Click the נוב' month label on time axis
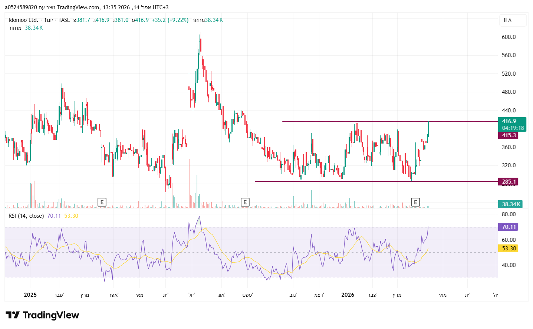This screenshot has width=533, height=329. pyautogui.click(x=293, y=295)
